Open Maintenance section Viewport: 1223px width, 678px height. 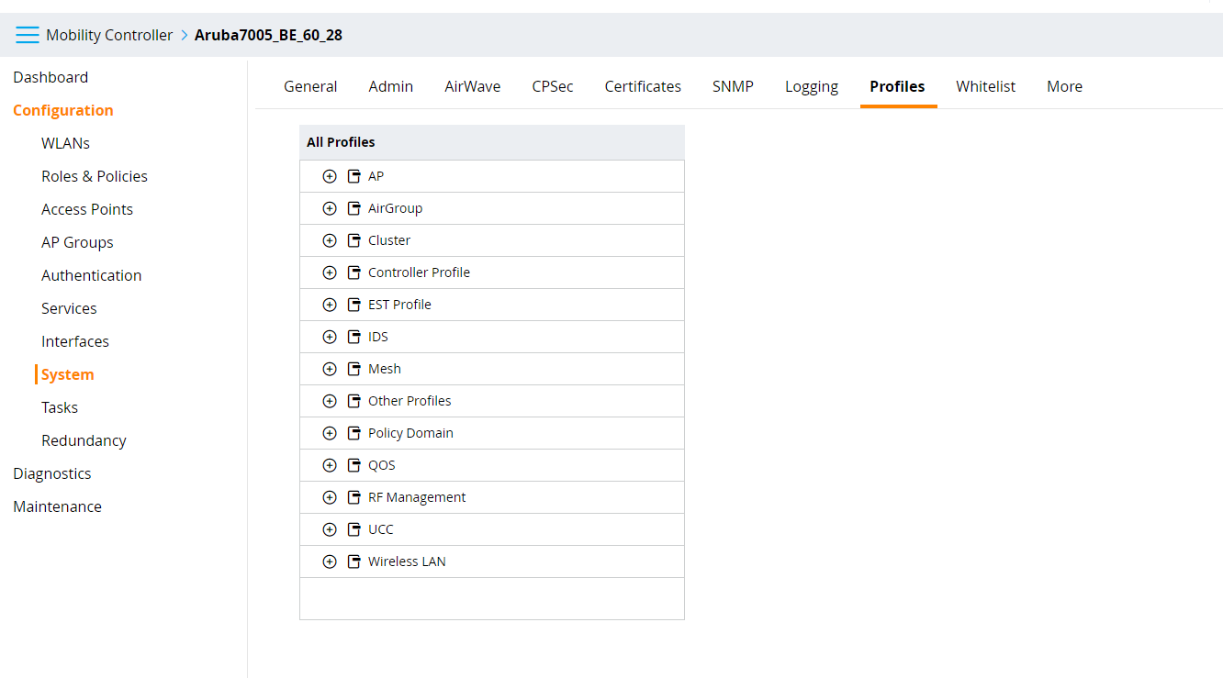[57, 506]
